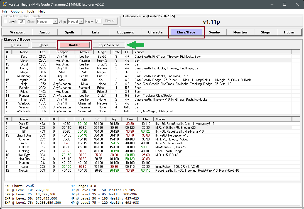
Task: Click the Level input field showing 36
Action: click(22, 21)
